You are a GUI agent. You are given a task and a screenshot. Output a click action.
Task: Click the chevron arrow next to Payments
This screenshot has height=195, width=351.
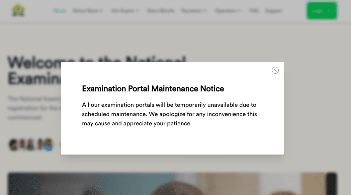click(205, 10)
